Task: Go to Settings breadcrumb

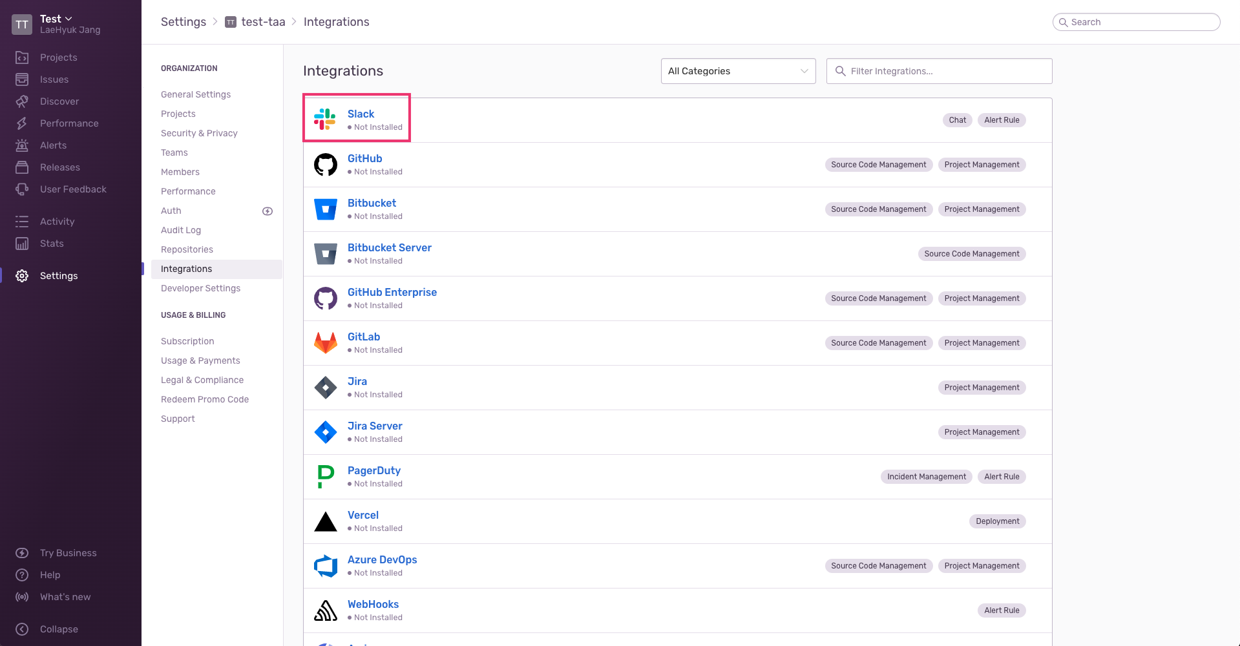Action: coord(184,22)
